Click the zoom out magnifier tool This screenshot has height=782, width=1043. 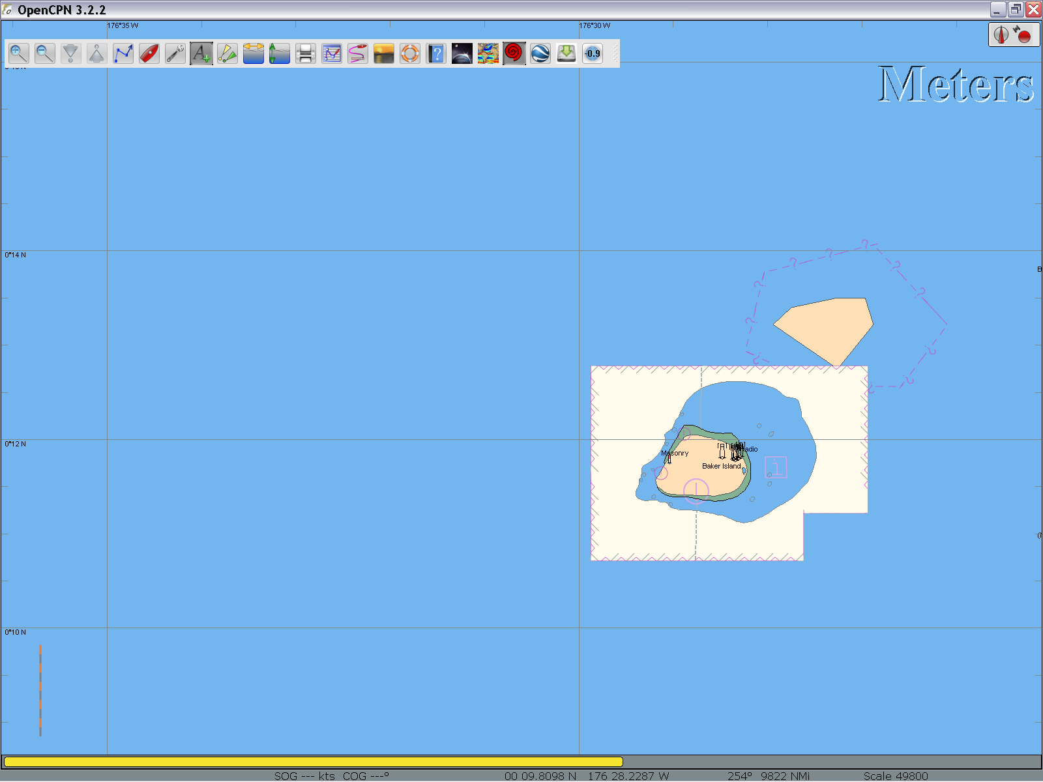pos(45,53)
